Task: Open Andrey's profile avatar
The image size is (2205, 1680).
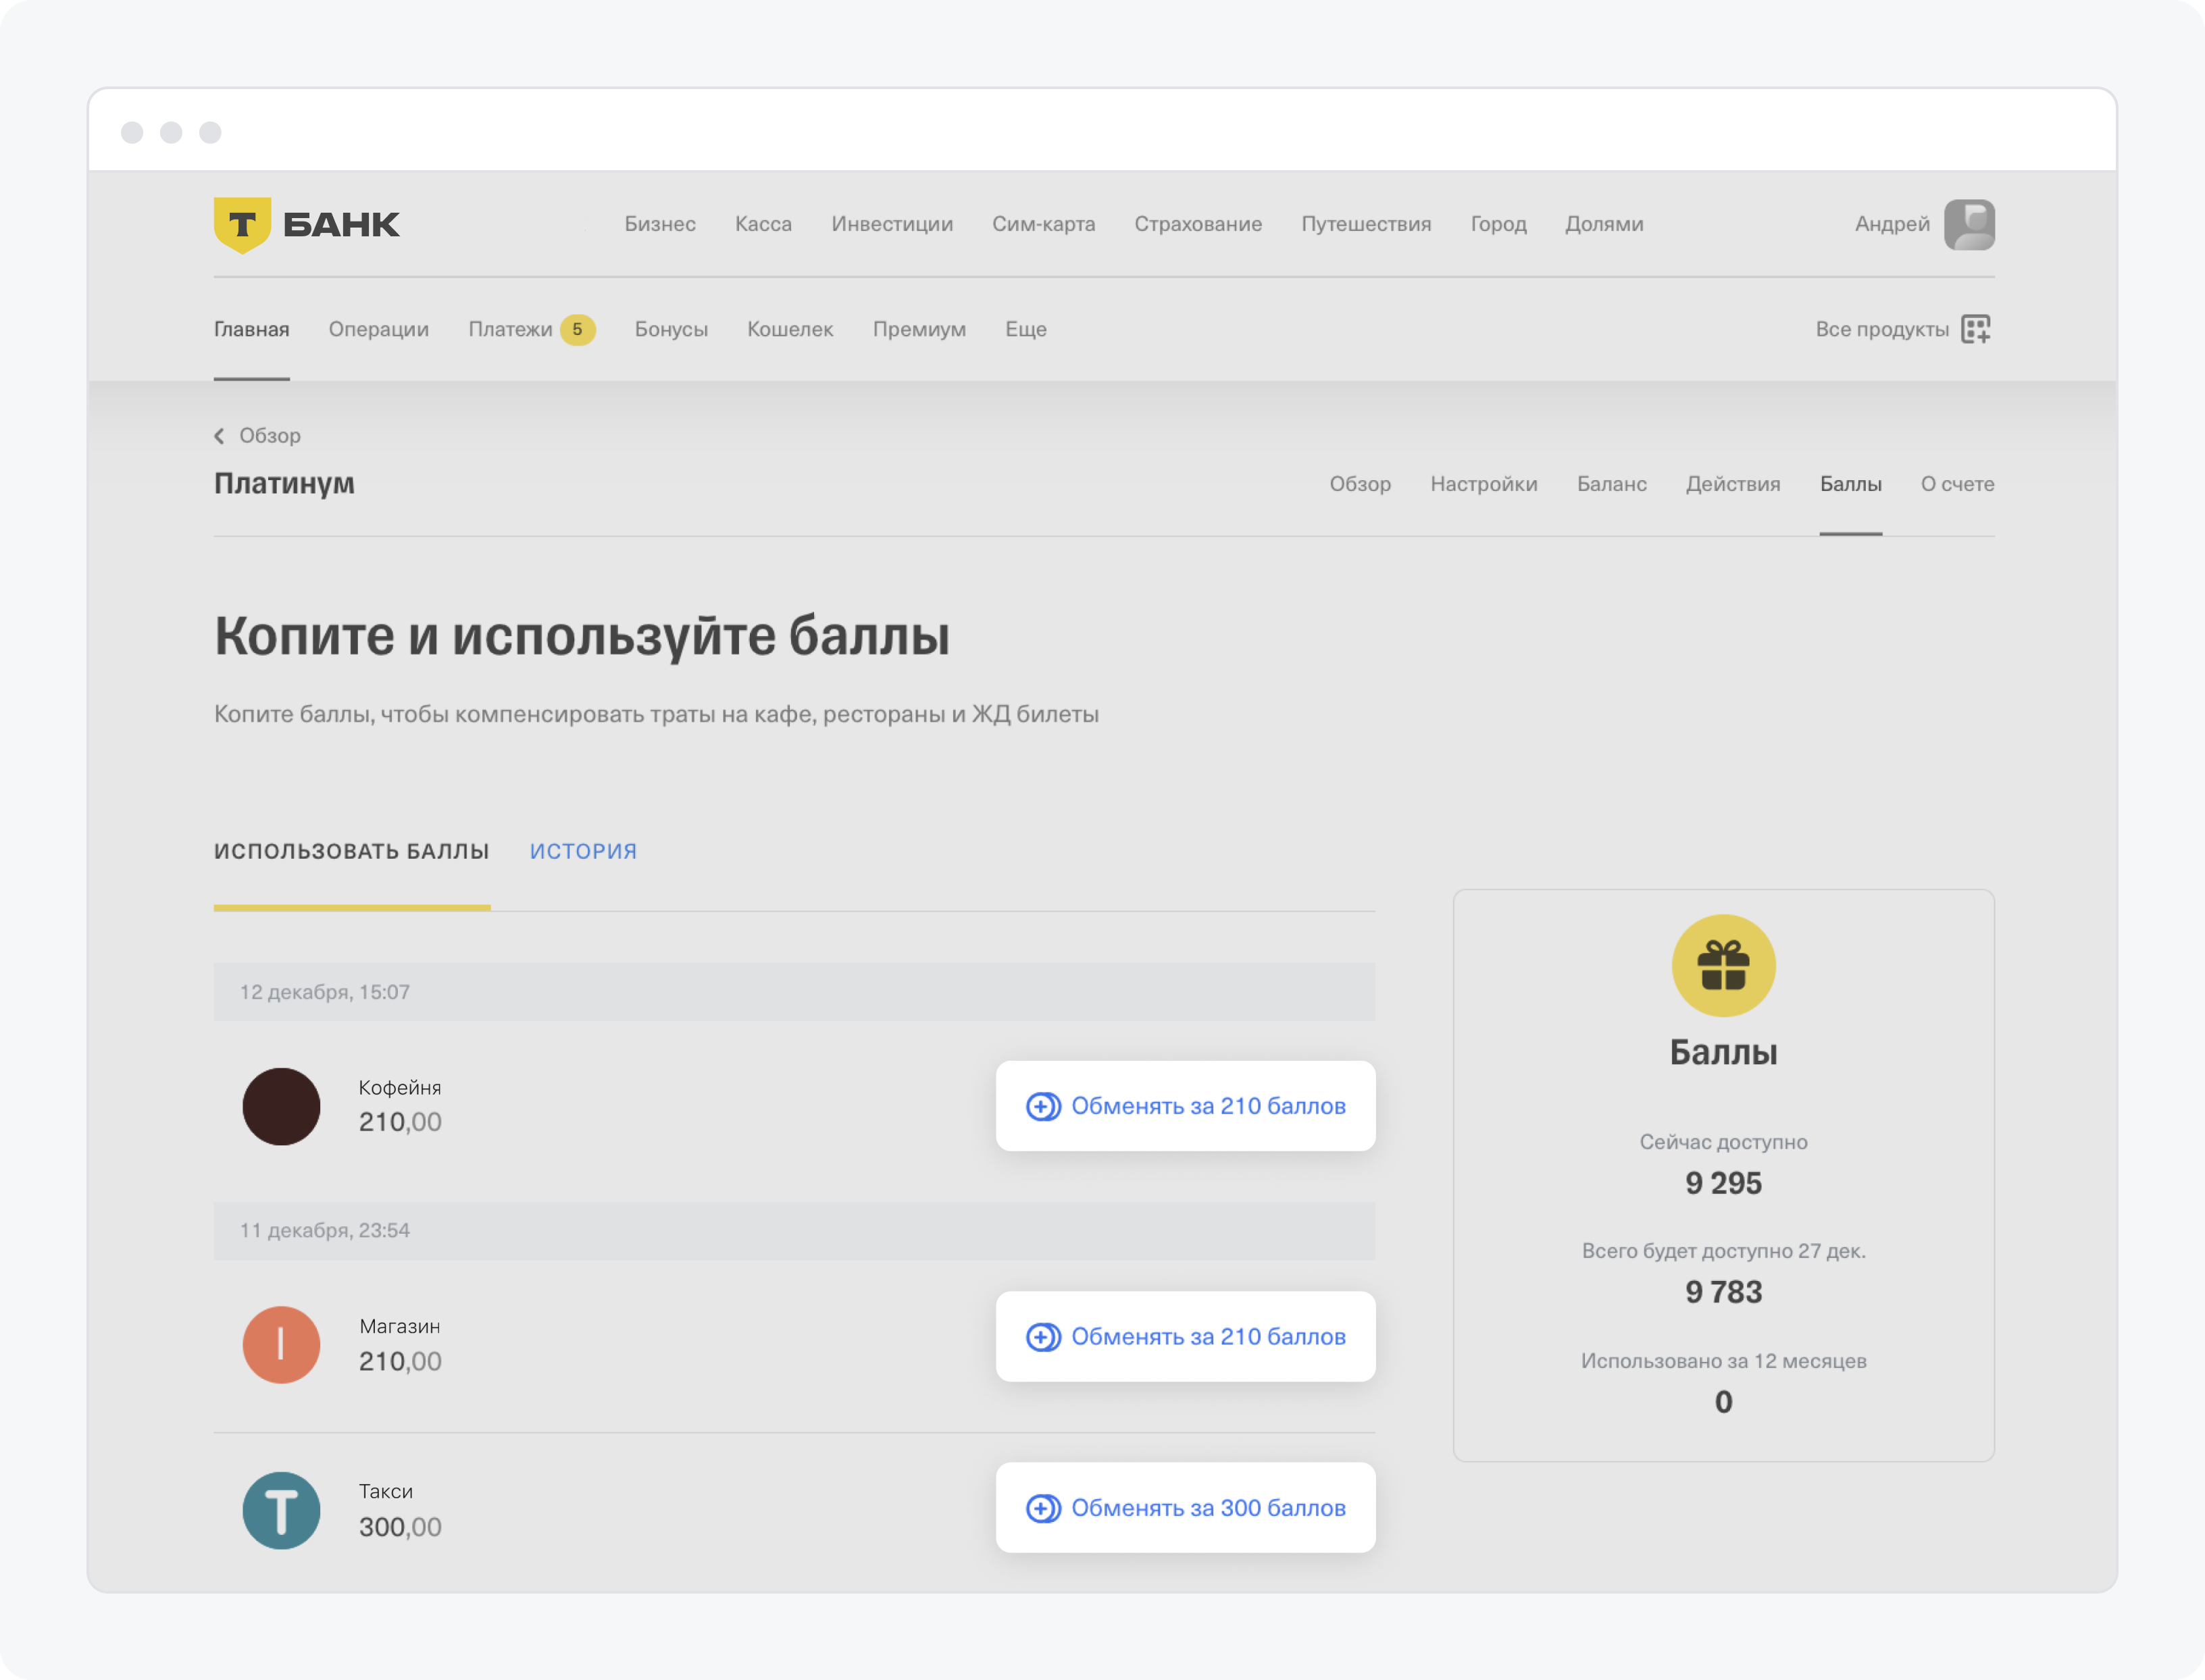Action: pyautogui.click(x=1969, y=224)
